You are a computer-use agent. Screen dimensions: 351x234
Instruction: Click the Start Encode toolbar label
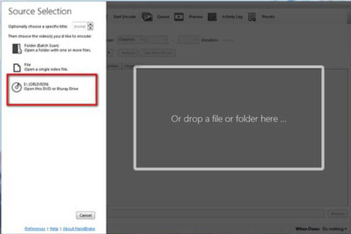(x=125, y=17)
